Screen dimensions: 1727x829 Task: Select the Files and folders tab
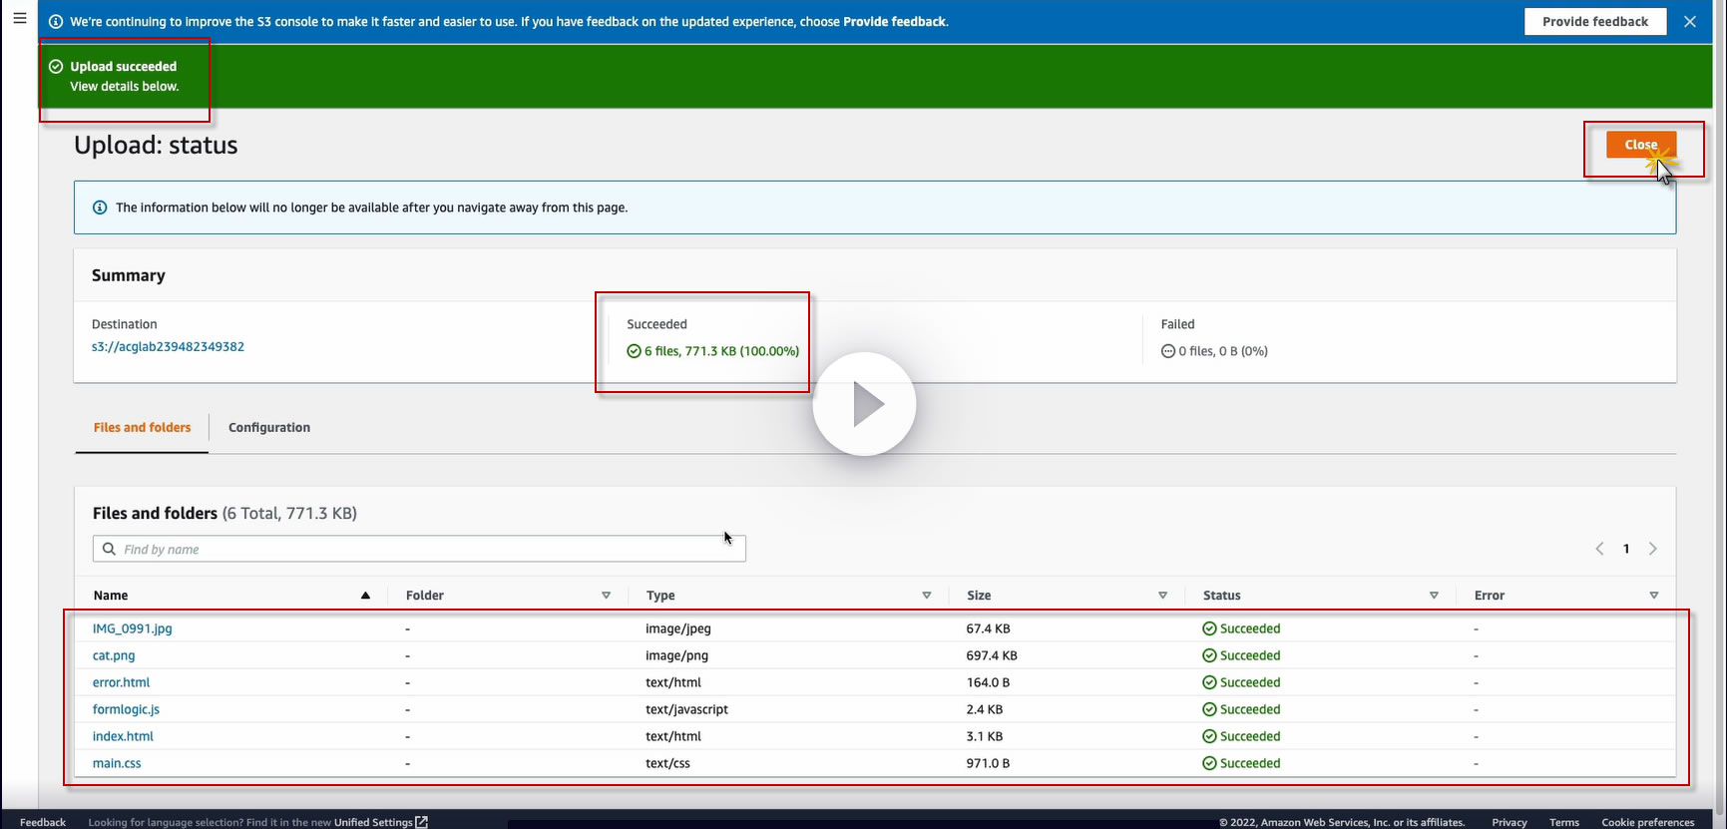[x=142, y=427]
